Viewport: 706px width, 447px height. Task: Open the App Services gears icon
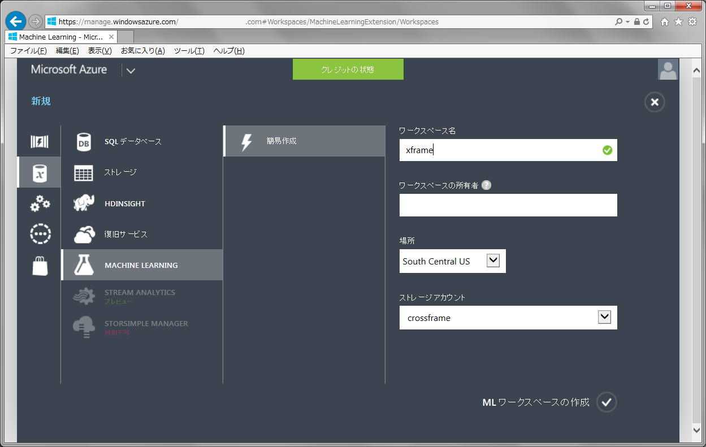[40, 203]
